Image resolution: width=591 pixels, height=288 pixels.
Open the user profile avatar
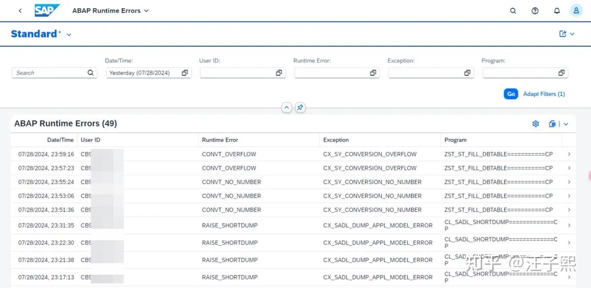pyautogui.click(x=576, y=10)
